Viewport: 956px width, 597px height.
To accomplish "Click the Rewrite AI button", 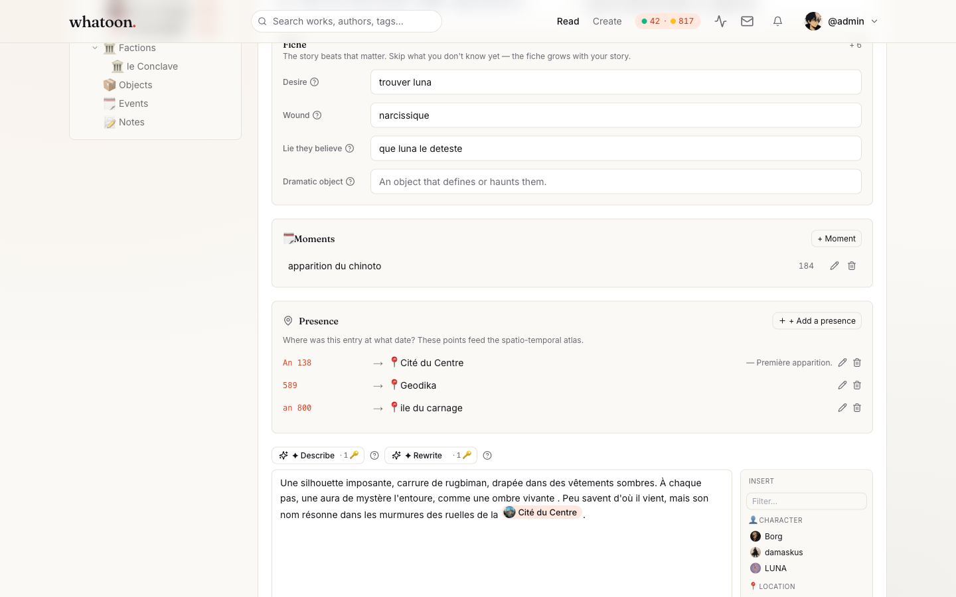I will [431, 456].
